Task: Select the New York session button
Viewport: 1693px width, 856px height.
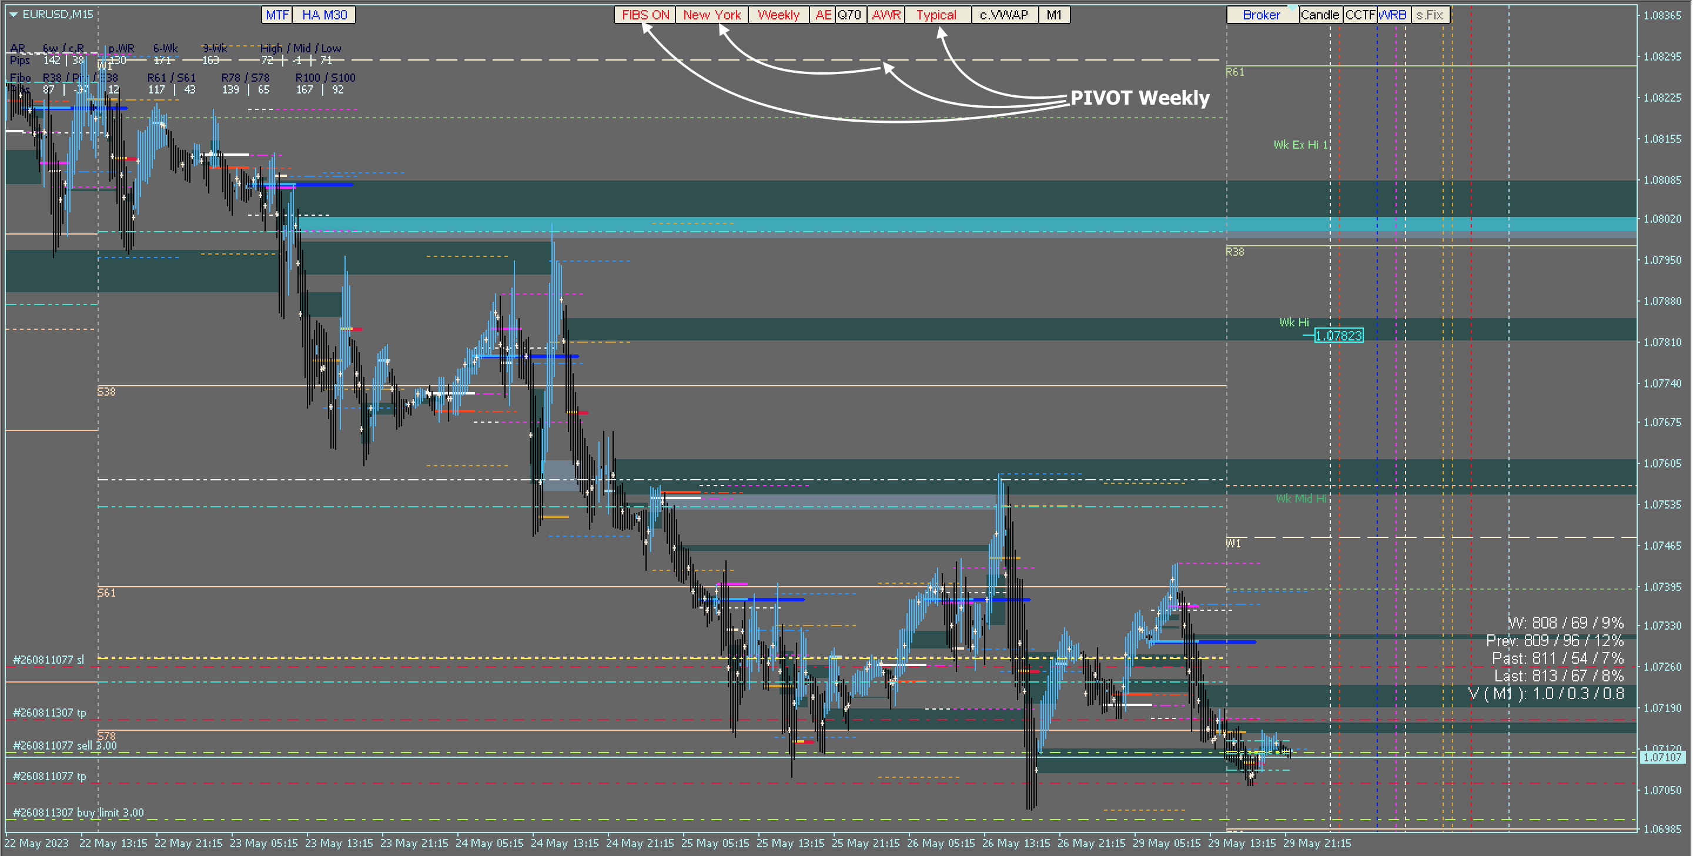Action: [712, 15]
